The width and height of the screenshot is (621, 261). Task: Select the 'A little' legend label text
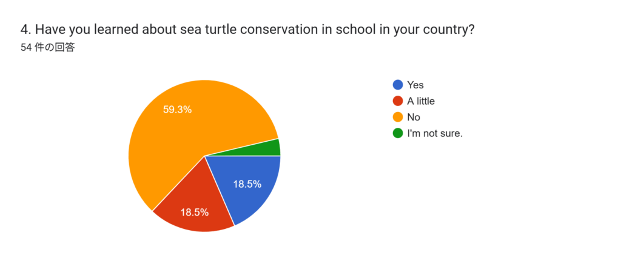click(x=421, y=101)
